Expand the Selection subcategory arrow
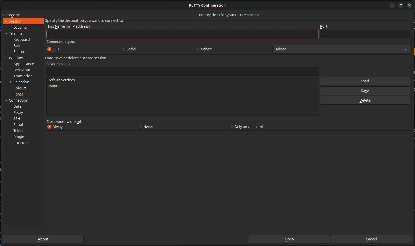Image resolution: width=415 pixels, height=246 pixels. click(x=10, y=82)
